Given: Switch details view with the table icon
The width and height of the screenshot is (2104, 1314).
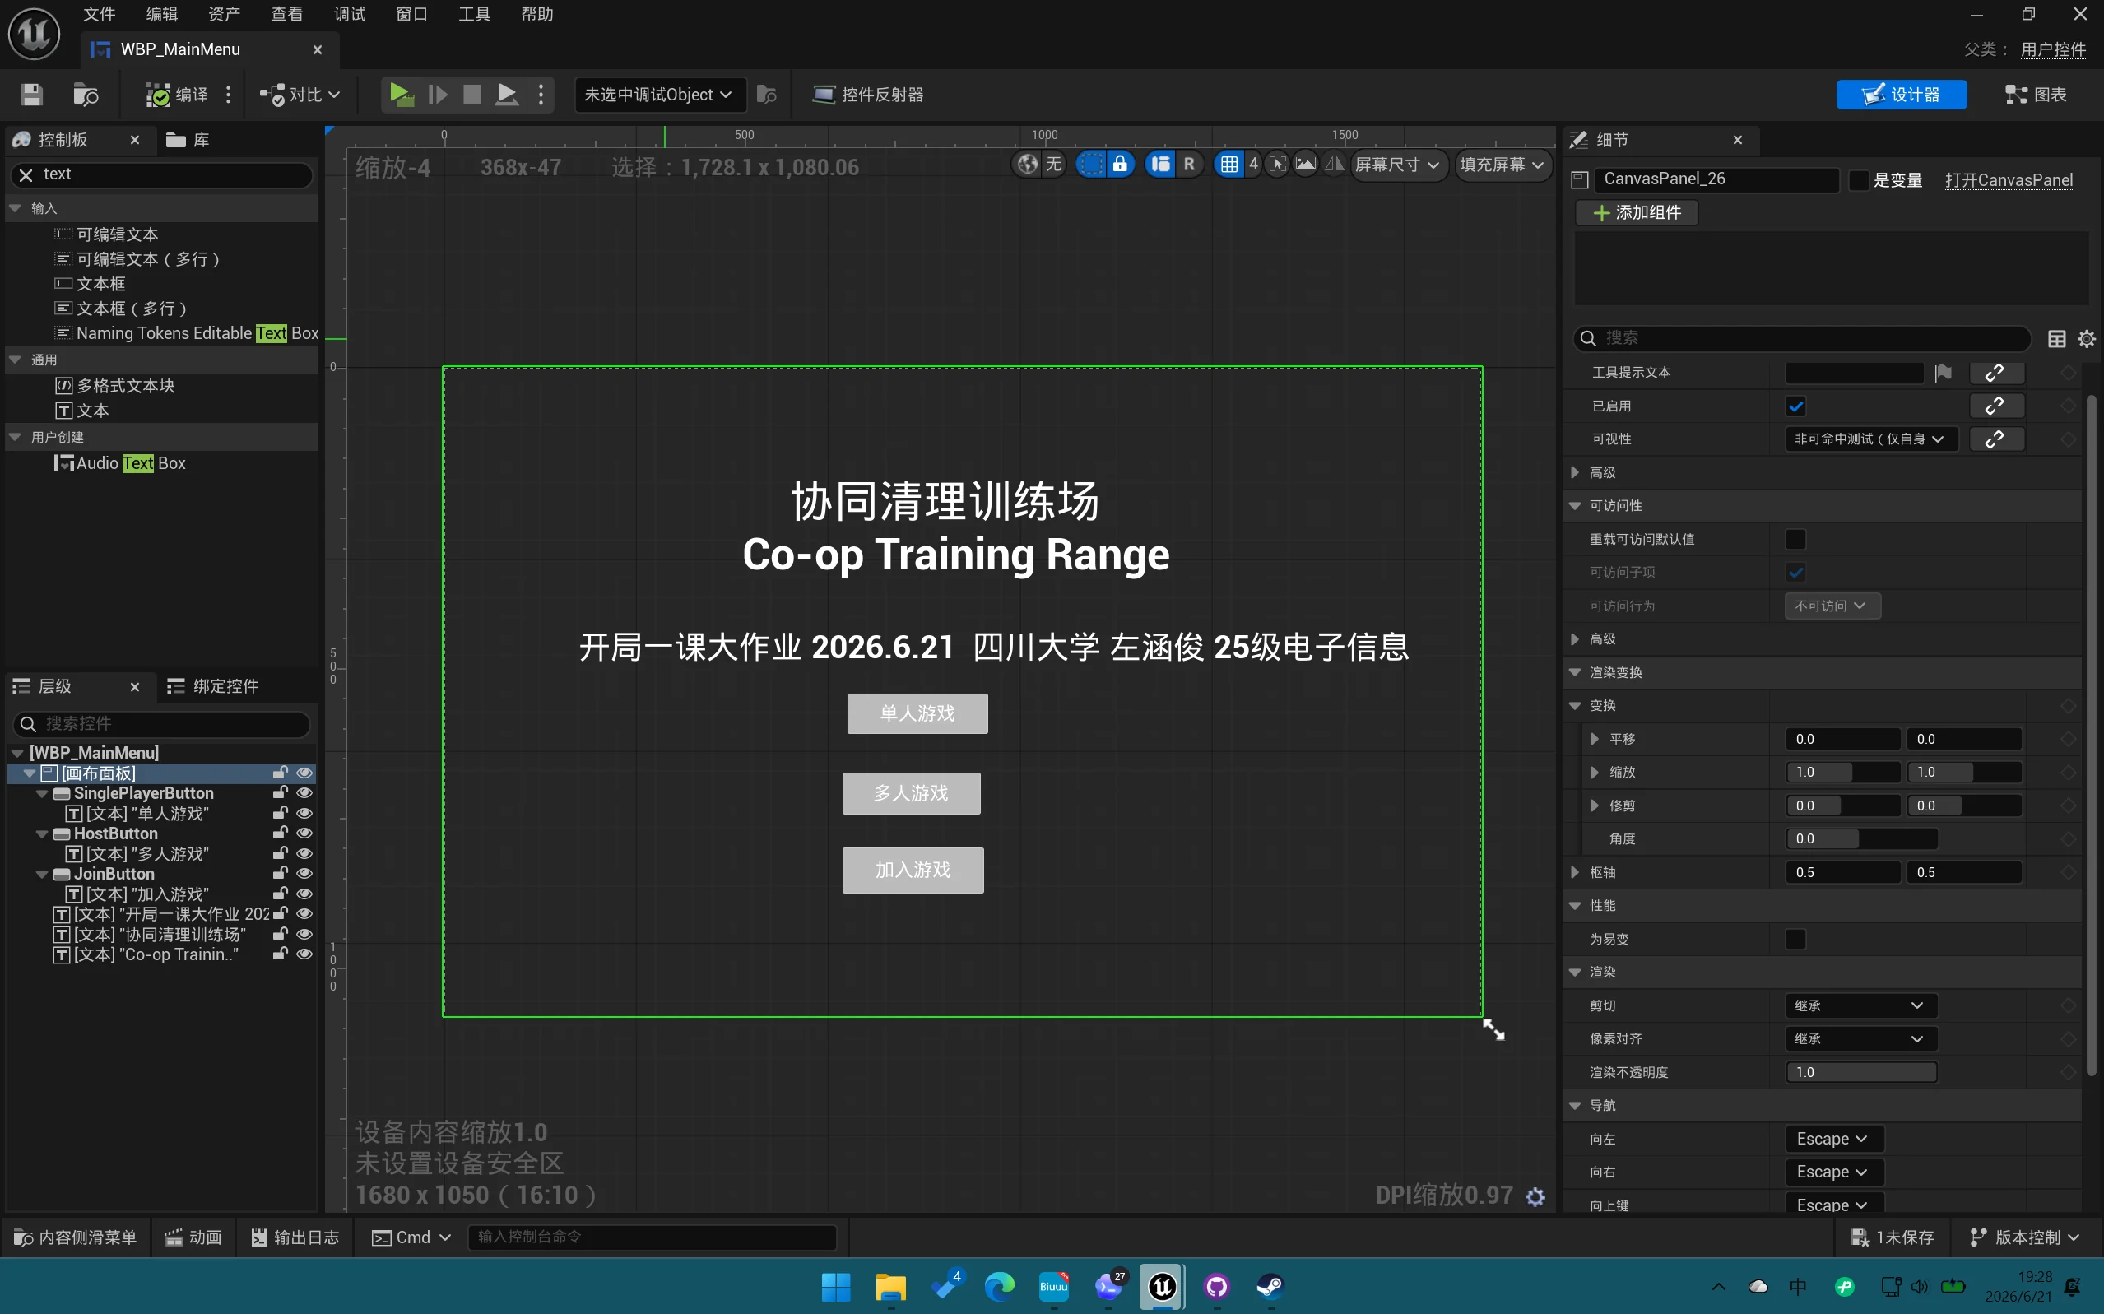Looking at the screenshot, I should (2056, 339).
